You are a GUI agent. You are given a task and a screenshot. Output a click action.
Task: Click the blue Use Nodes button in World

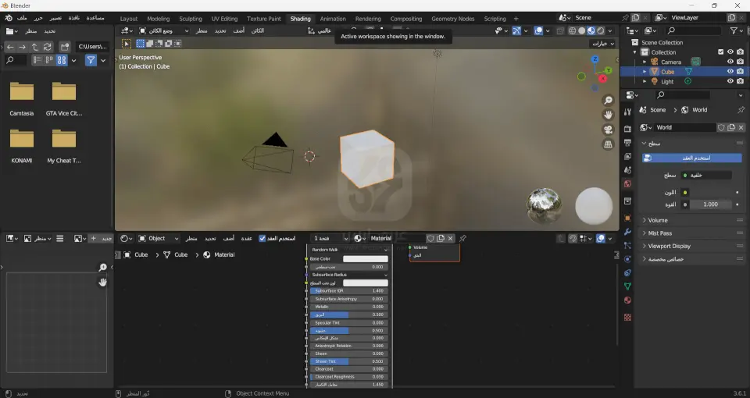point(691,158)
